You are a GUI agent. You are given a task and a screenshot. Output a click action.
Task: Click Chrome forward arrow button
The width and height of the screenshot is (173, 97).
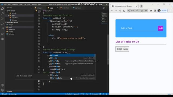point(116,11)
